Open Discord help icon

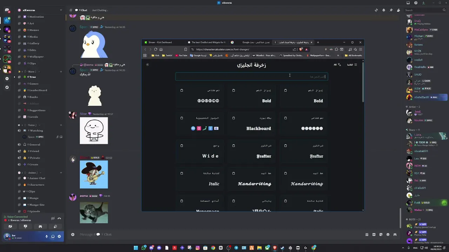[x=416, y=3]
